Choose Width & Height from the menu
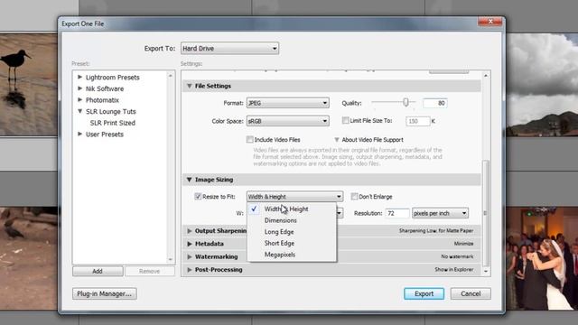The width and height of the screenshot is (578, 325). [x=292, y=209]
